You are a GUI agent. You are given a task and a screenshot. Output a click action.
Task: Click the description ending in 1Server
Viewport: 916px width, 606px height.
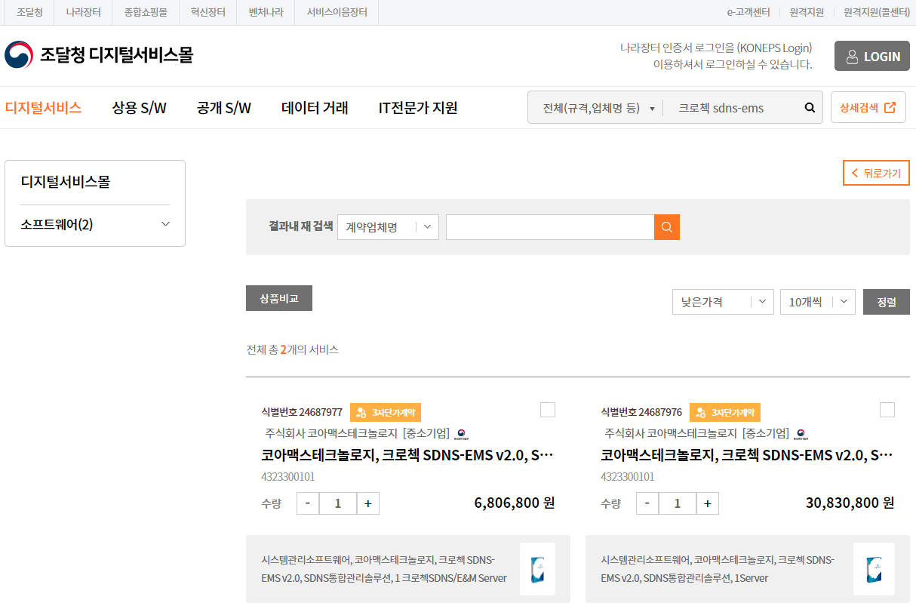(x=718, y=569)
